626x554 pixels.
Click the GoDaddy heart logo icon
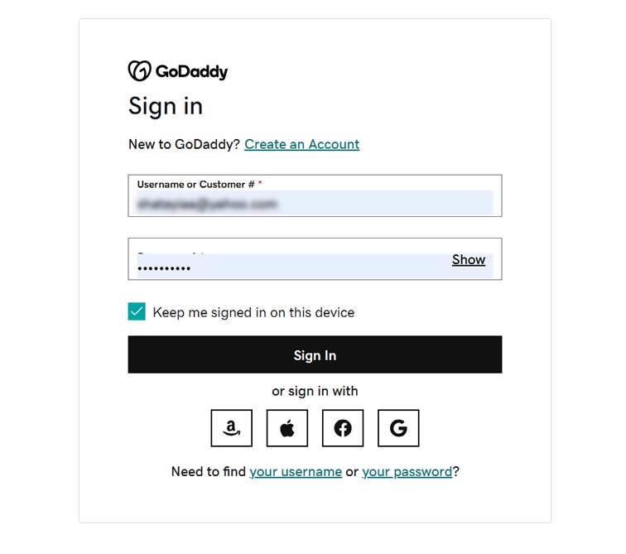[139, 70]
